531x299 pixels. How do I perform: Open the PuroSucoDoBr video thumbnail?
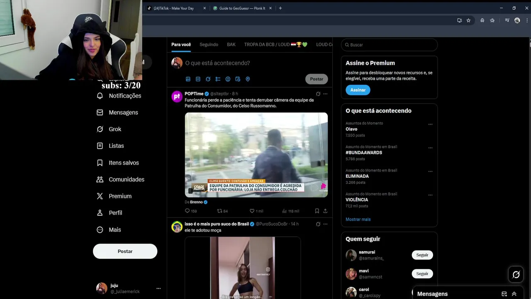[x=243, y=268]
